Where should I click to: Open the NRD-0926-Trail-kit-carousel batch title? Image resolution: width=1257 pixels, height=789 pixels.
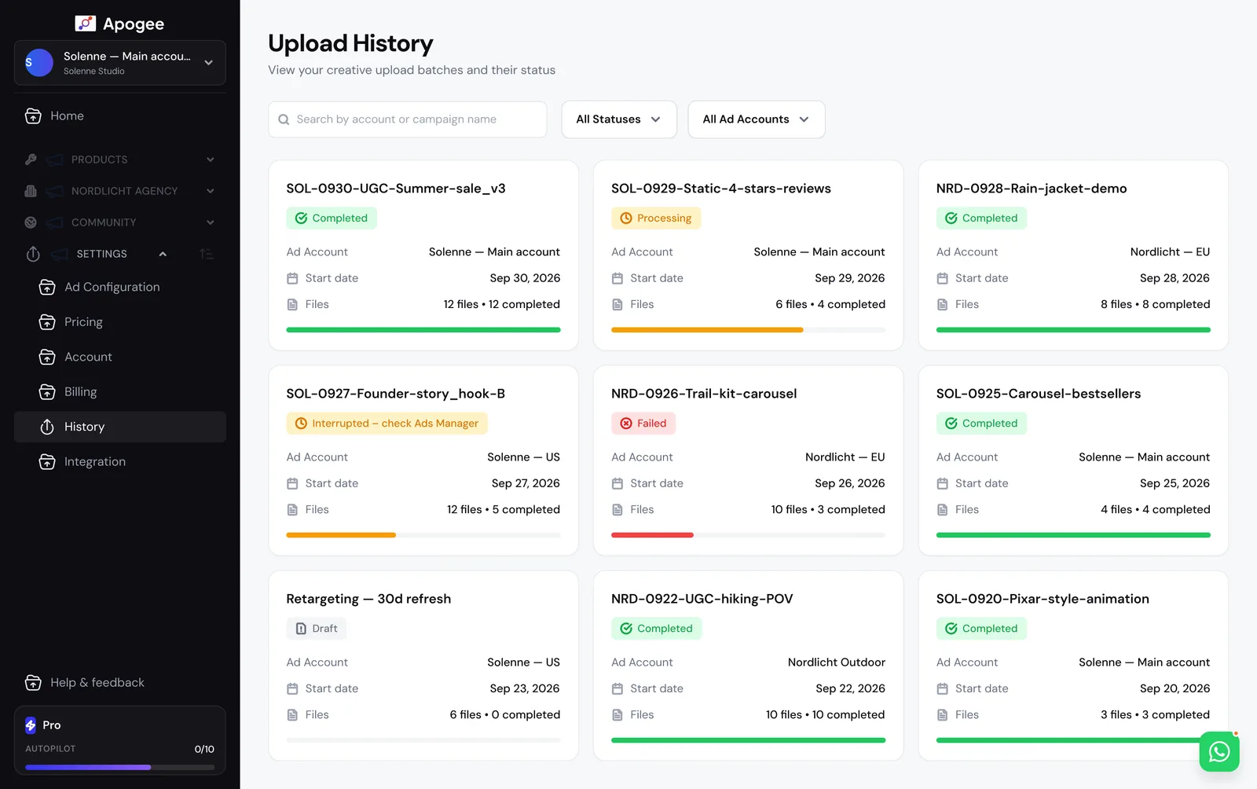pyautogui.click(x=704, y=394)
